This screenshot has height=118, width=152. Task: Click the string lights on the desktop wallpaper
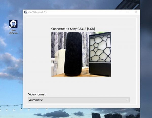pyautogui.click(x=13, y=107)
